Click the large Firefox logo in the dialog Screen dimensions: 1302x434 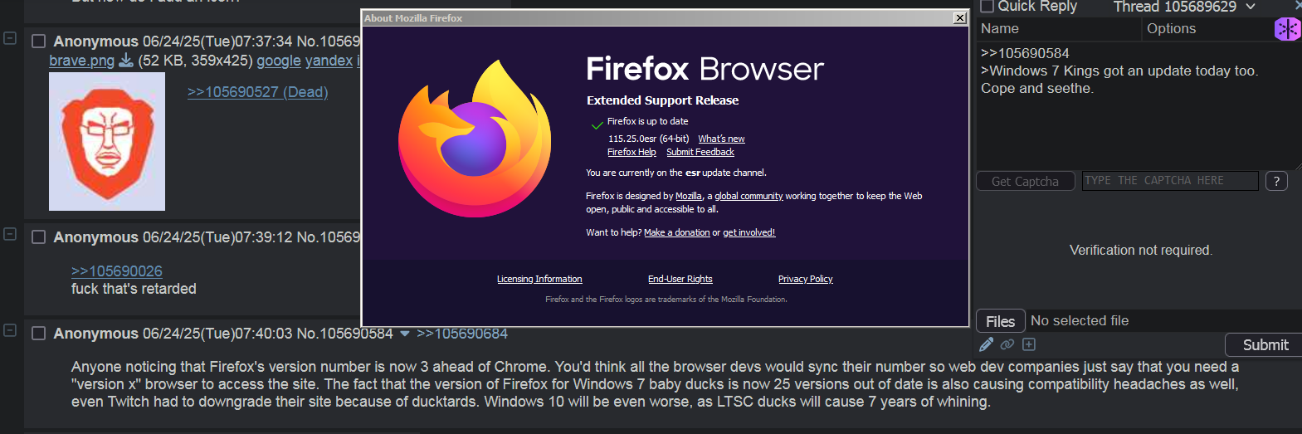(x=475, y=139)
